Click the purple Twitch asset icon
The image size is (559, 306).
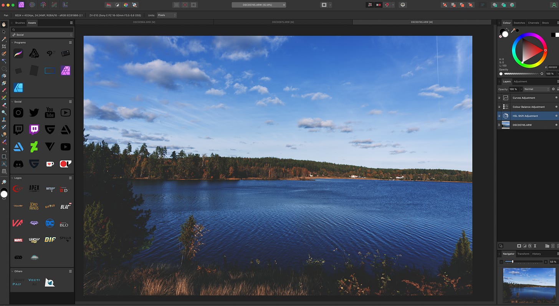34,129
